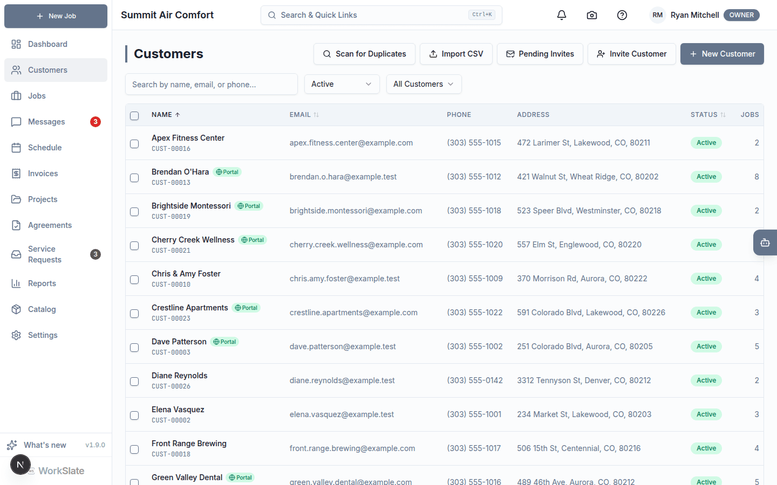Viewport: 777px width, 485px height.
Task: Click phone number (303) 555-1009
Action: (x=475, y=279)
